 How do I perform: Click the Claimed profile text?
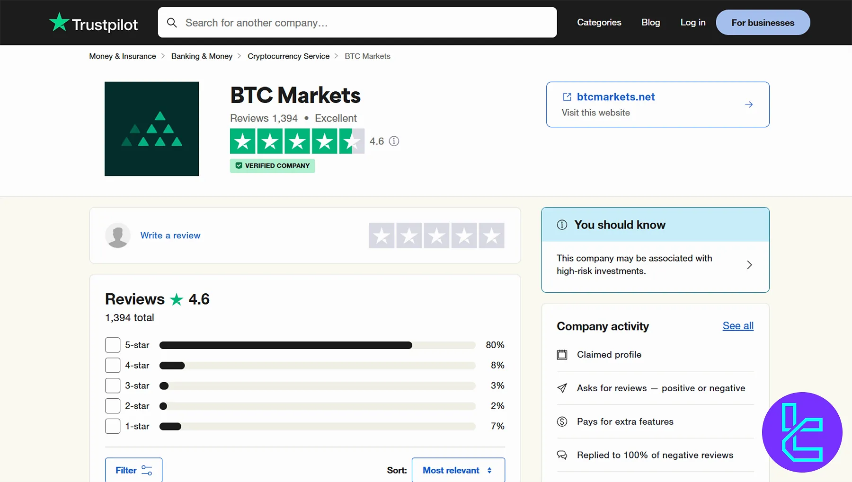click(609, 355)
